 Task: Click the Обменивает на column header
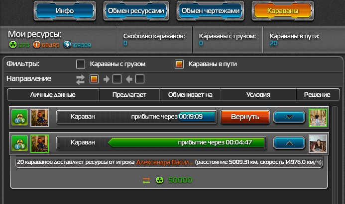[x=190, y=95]
